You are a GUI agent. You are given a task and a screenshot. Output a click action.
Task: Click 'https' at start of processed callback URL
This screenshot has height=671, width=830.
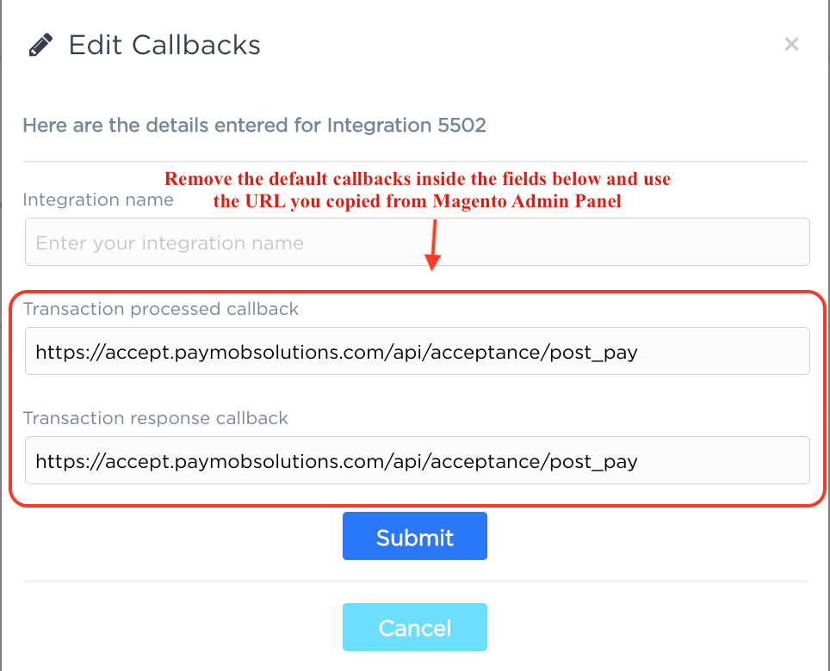(x=57, y=352)
